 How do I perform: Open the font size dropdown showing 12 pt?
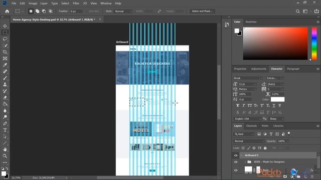click(247, 84)
